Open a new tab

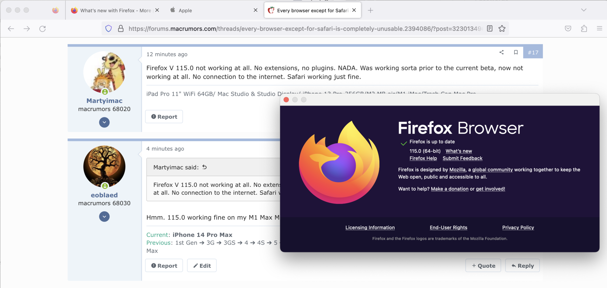click(x=371, y=10)
